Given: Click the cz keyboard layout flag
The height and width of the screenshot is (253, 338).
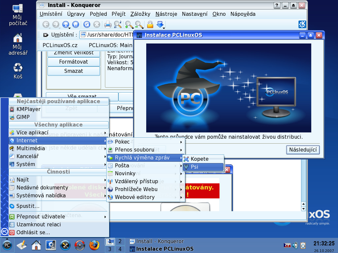Looking at the screenshot, I should [x=287, y=245].
